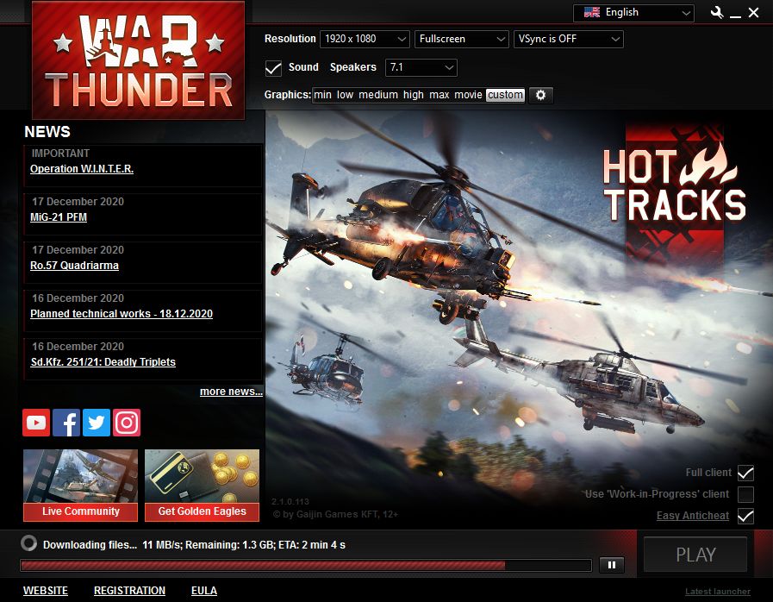
Task: Open MiG-21 PFM news article
Action: point(59,217)
